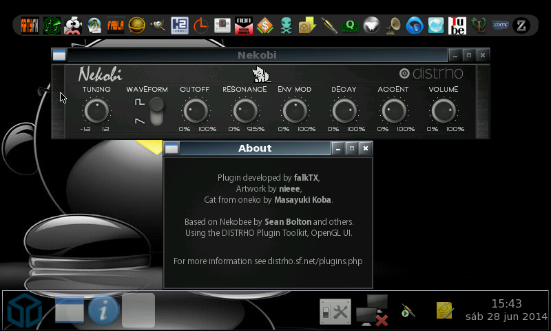
Task: Launch the GIMP dog-face icon in the dock
Action: 158,26
